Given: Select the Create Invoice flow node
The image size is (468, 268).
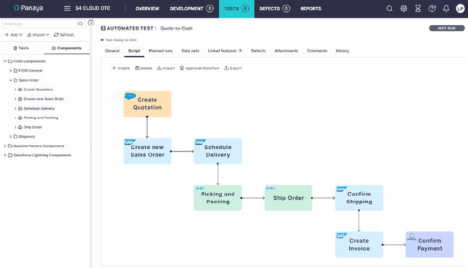Looking at the screenshot, I should point(359,245).
